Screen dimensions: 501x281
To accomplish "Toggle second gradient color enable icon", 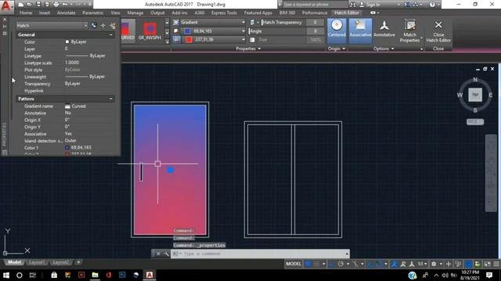I will pyautogui.click(x=176, y=40).
